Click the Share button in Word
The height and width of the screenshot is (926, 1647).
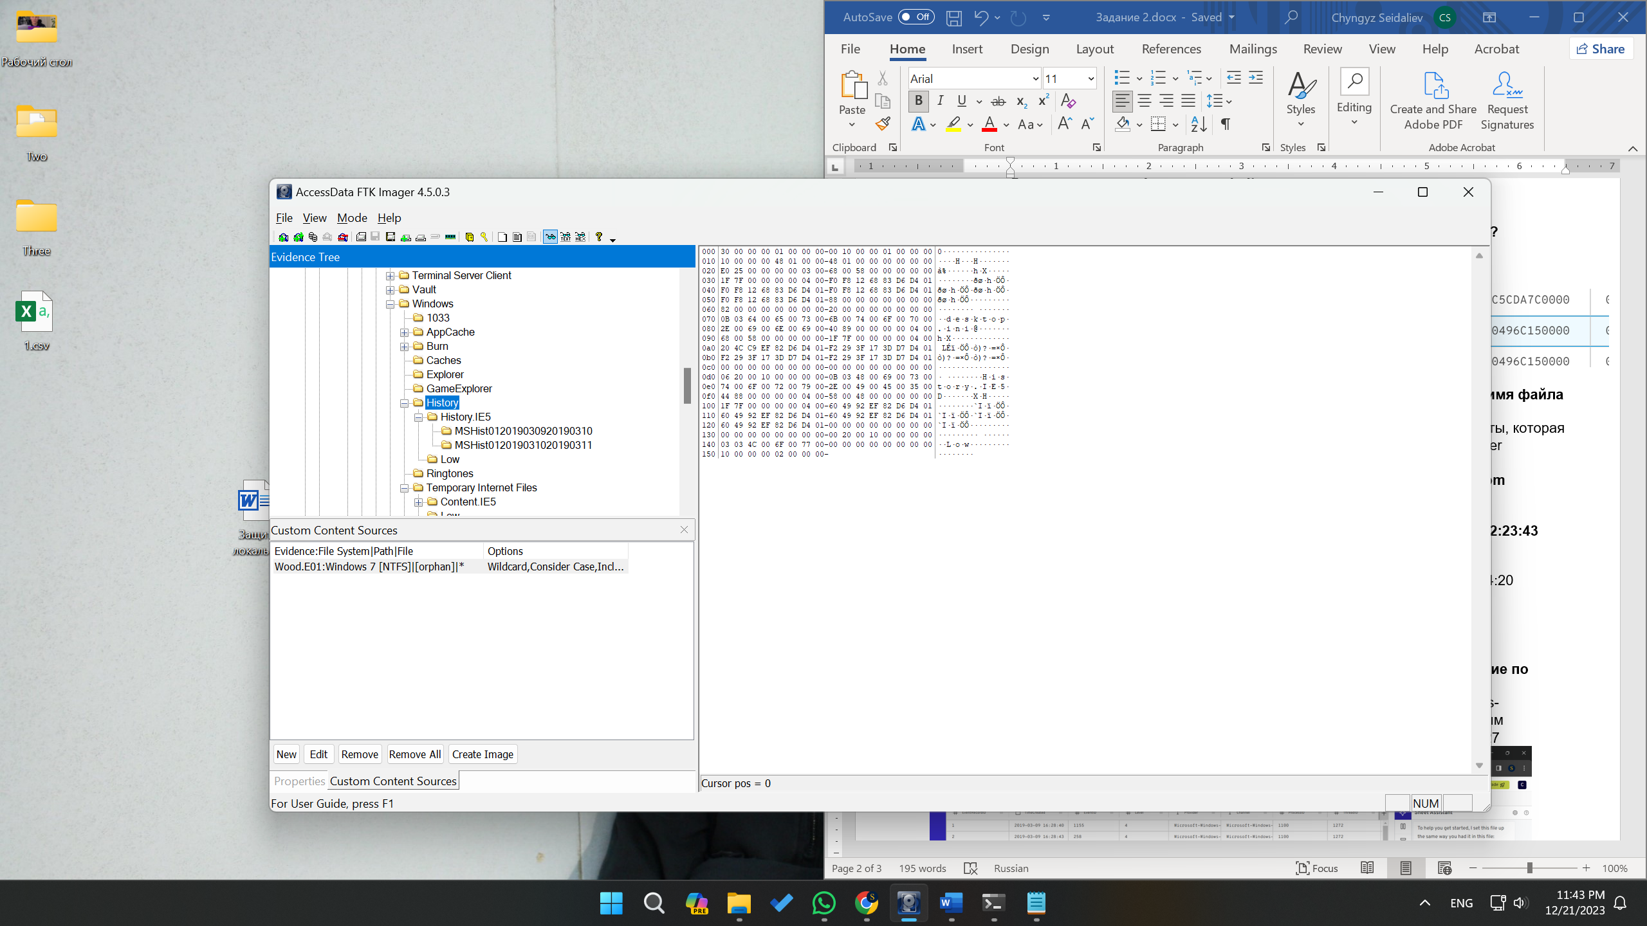tap(1601, 49)
